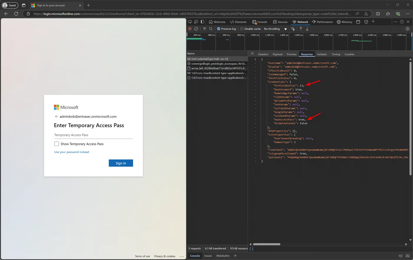Open the Elements panel tab
The width and height of the screenshot is (413, 260).
tap(238, 22)
